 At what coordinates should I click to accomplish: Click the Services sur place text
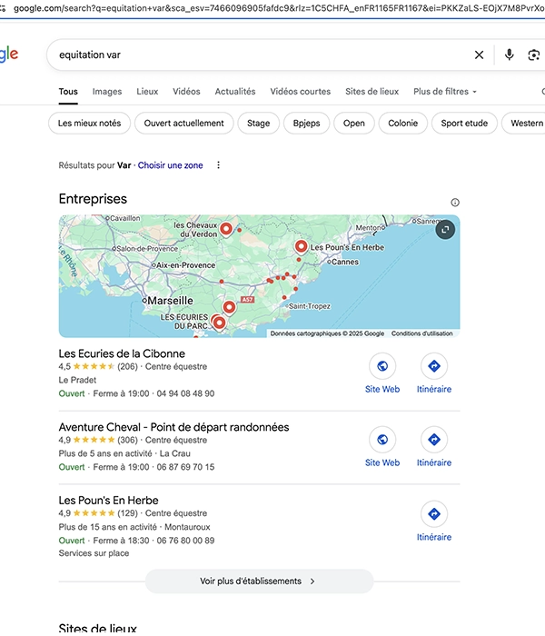[x=94, y=553]
